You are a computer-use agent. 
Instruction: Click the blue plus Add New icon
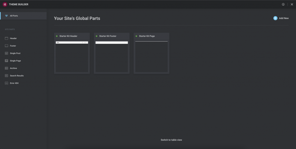pyautogui.click(x=275, y=18)
